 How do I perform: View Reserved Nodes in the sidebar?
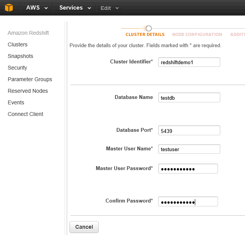click(x=28, y=91)
